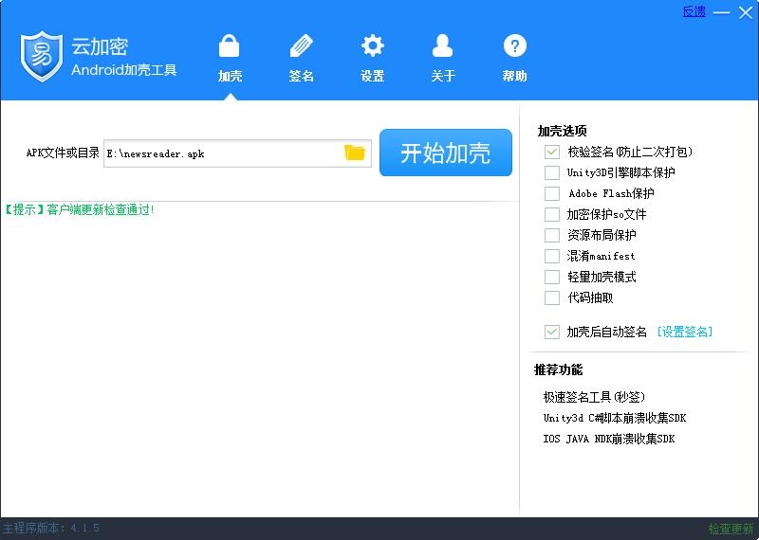Open the 设置 gear tab

coord(372,57)
